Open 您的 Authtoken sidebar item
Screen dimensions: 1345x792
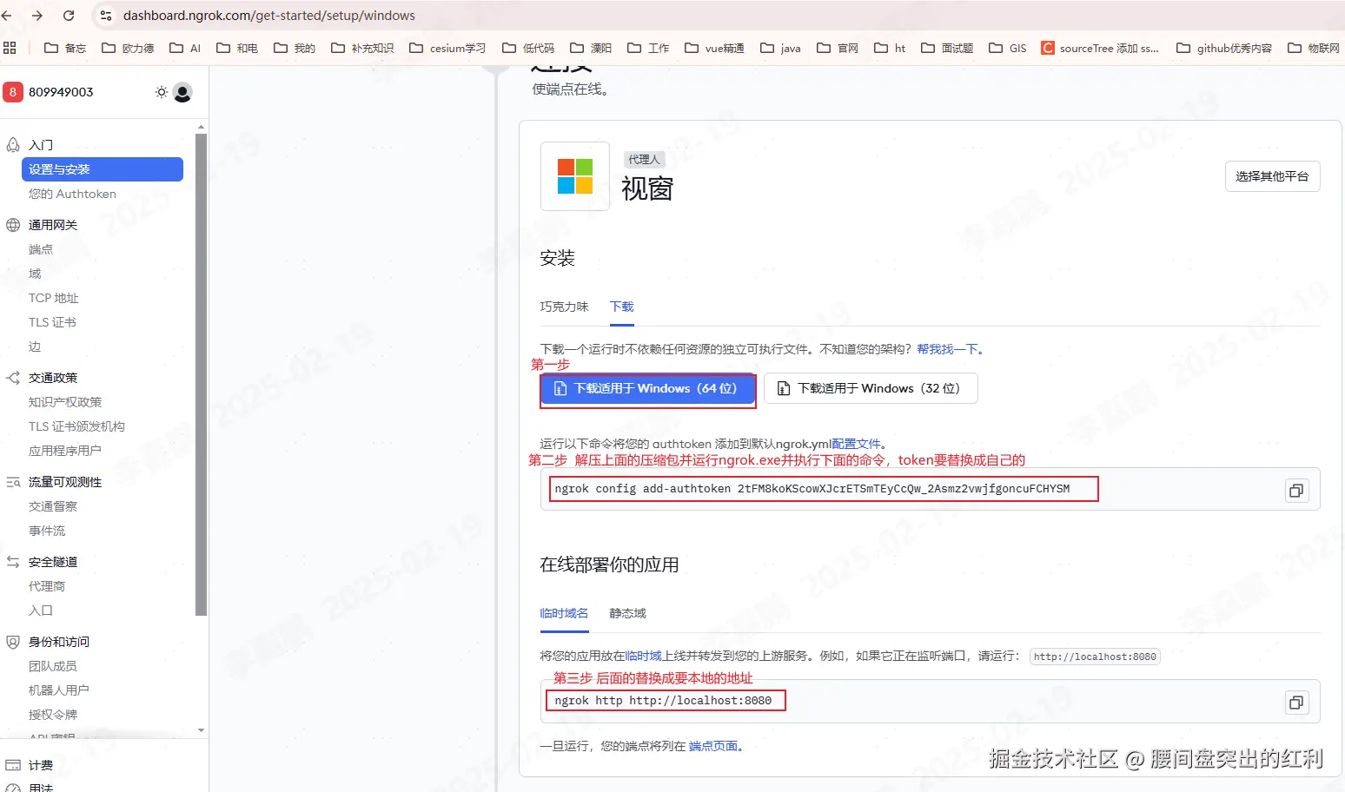point(72,194)
